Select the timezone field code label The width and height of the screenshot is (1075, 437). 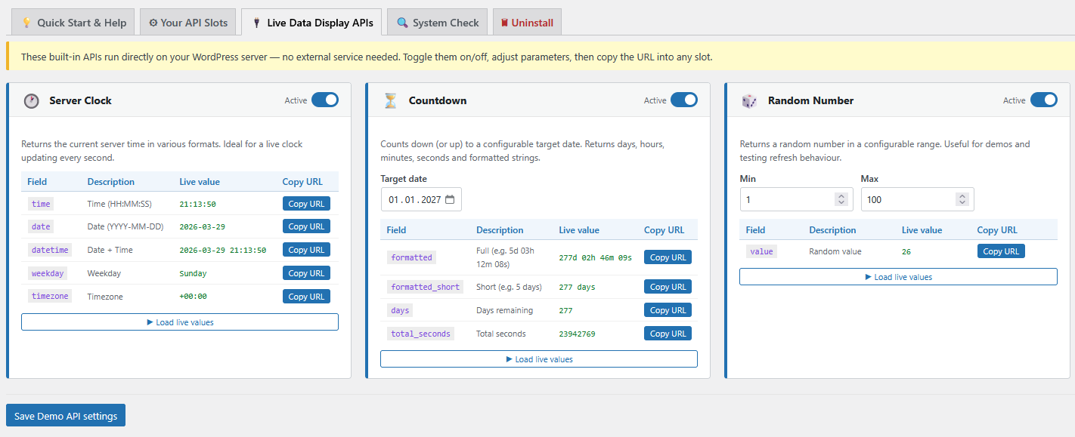click(50, 297)
